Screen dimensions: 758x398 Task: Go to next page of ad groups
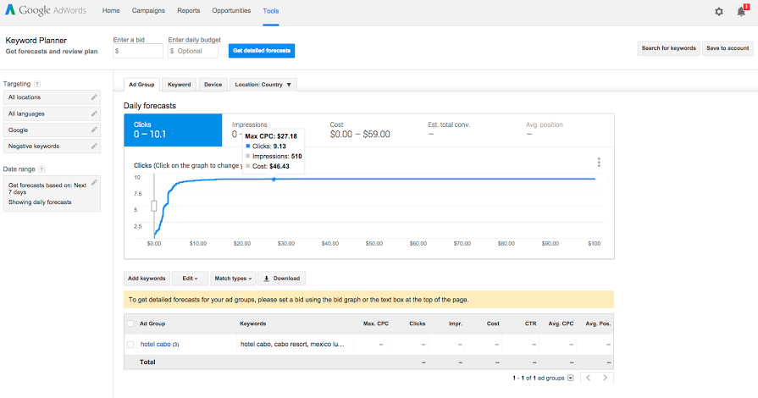[x=605, y=378]
